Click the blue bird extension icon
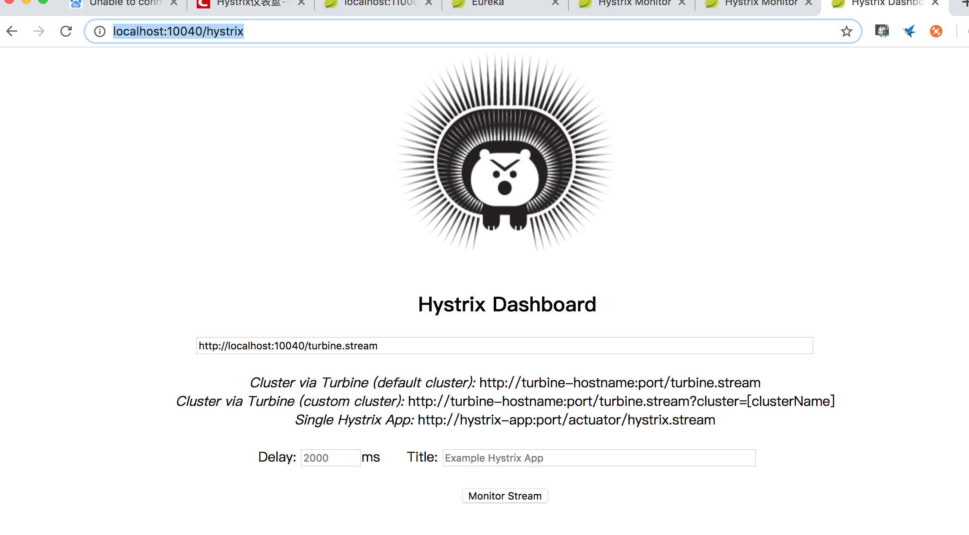Screen dimensions: 969x535 909,31
